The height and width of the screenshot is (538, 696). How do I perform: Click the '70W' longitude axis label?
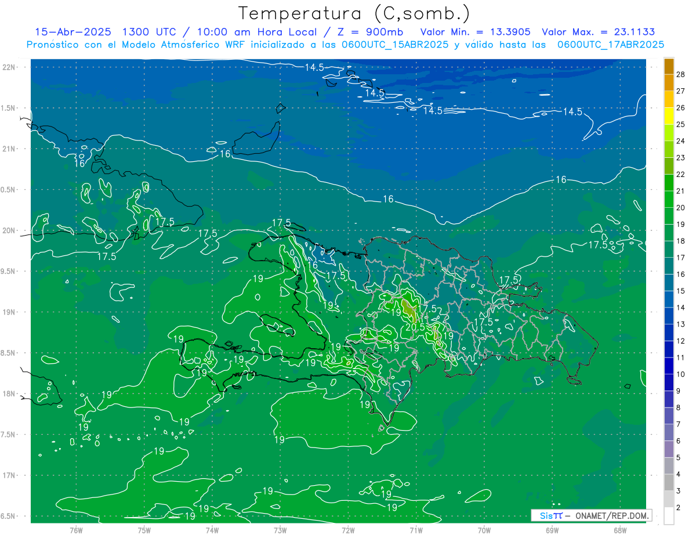(x=484, y=530)
